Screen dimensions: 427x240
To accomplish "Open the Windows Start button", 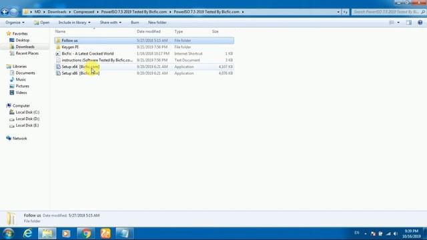I will click(8, 233).
